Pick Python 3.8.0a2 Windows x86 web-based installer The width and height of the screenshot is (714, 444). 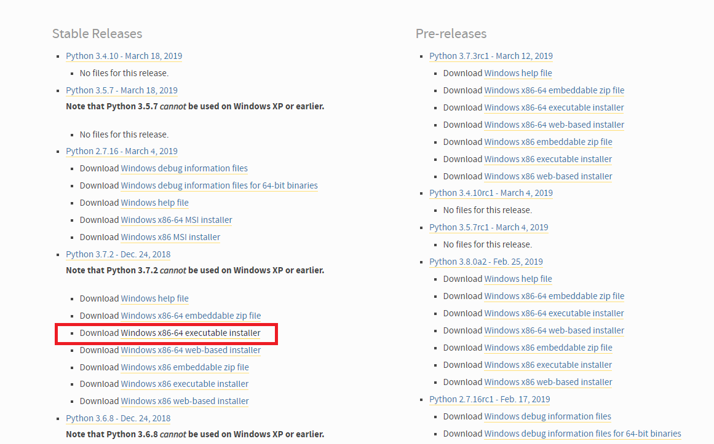(x=548, y=382)
